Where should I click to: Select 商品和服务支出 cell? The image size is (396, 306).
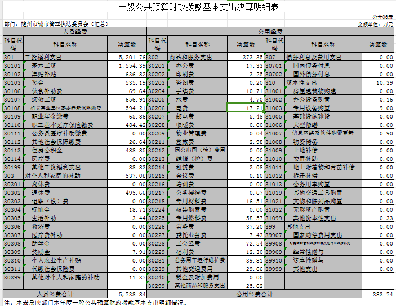[x=198, y=57]
